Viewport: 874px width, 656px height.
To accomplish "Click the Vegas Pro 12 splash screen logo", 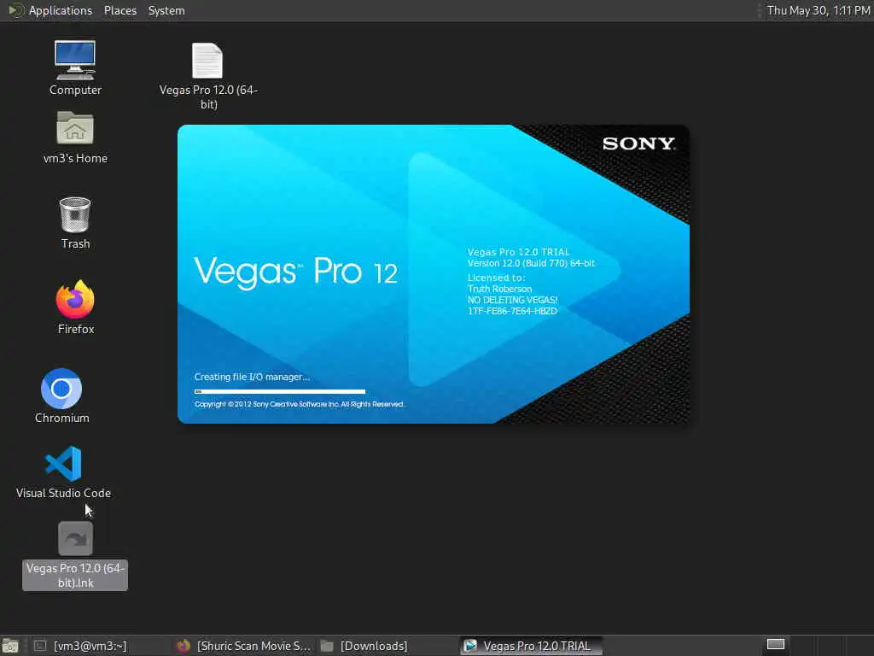I will tap(296, 272).
